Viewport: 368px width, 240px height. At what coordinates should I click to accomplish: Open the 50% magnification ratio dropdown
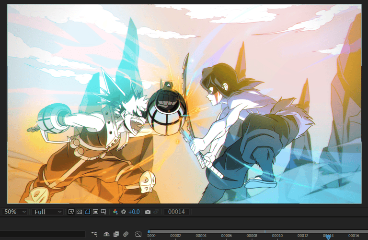tap(14, 212)
